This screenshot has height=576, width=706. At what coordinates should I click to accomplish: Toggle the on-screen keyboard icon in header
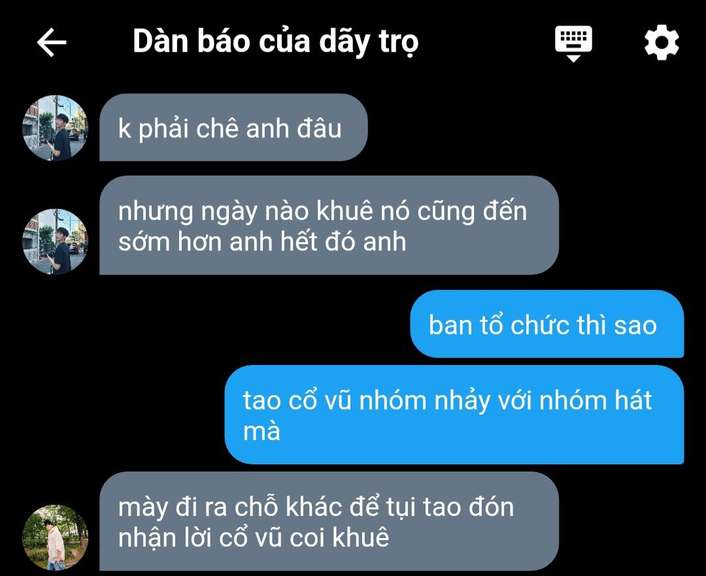pyautogui.click(x=573, y=44)
